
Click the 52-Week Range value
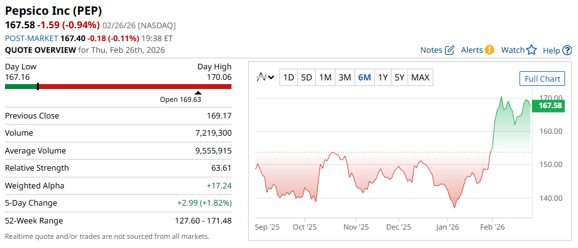pyautogui.click(x=203, y=220)
